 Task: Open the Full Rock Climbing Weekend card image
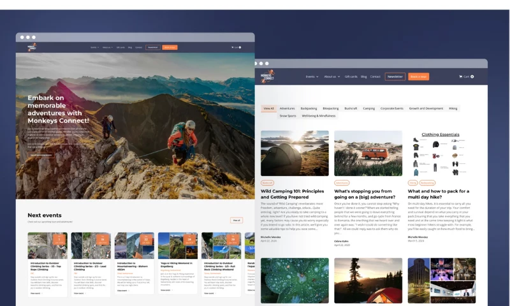click(x=221, y=245)
